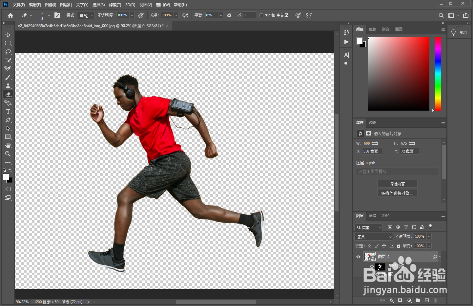Open brush preset picker dropdown
The width and height of the screenshot is (473, 306).
(49, 15)
